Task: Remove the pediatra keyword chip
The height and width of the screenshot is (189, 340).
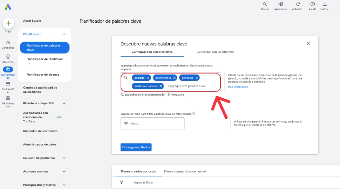Action: (148, 78)
